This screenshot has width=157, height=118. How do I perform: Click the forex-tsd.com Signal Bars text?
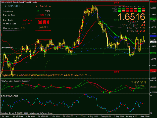(x=46, y=75)
